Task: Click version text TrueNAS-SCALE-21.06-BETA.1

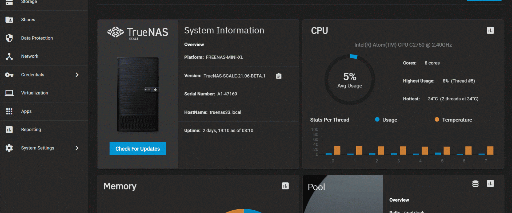Action: point(234,76)
